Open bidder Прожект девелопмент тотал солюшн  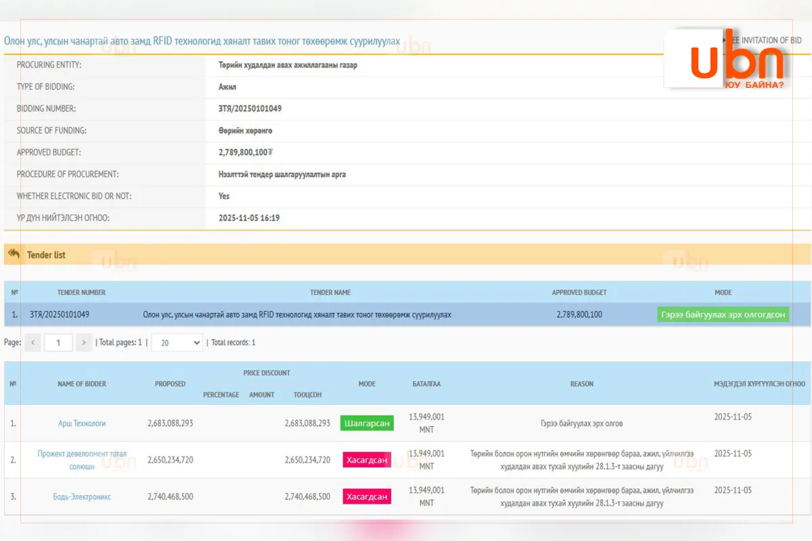82,460
